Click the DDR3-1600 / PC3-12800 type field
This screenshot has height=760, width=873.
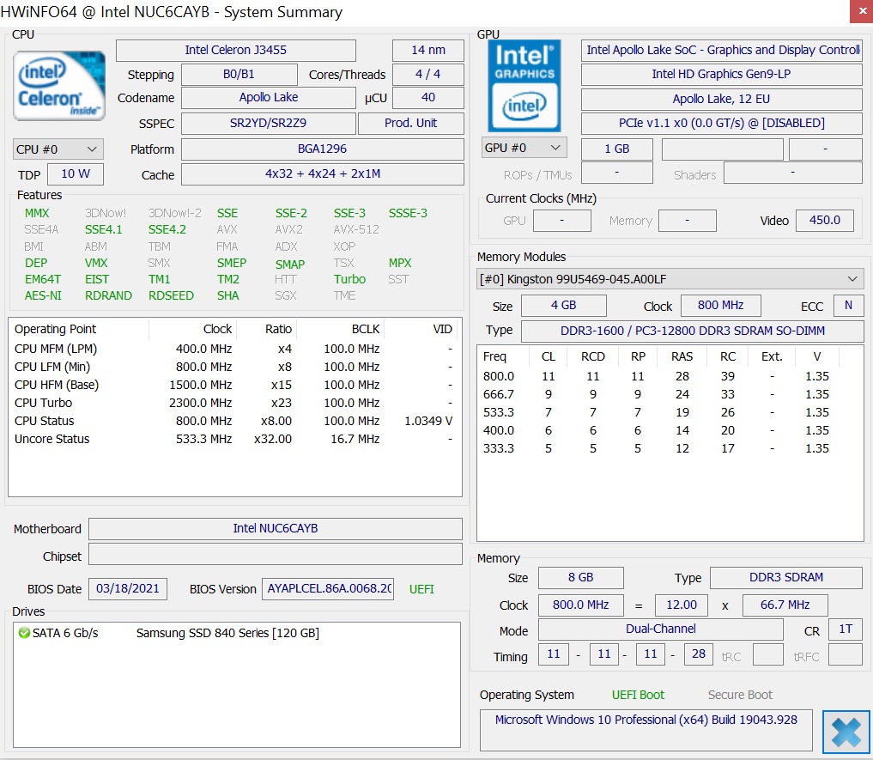[x=692, y=331]
